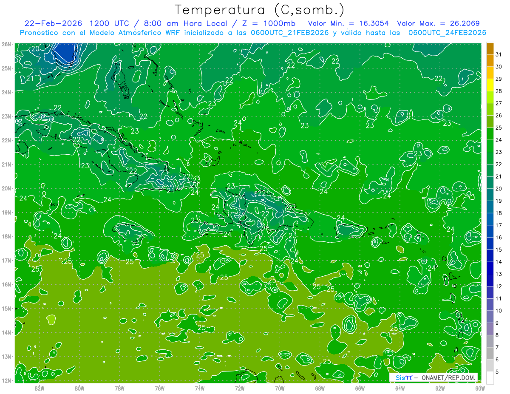The width and height of the screenshot is (510, 394).
Task: Click the '64W' longitude axis label
Action: [x=400, y=388]
